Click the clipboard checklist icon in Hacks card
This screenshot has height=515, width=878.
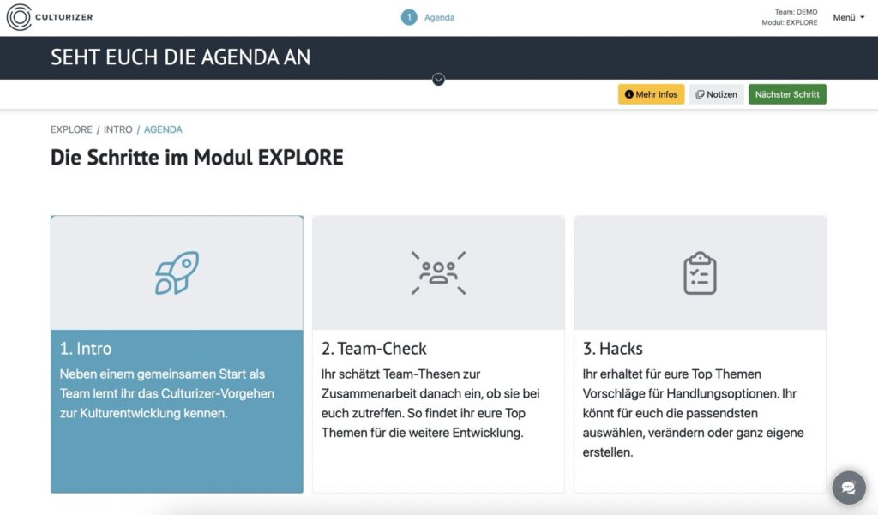700,273
